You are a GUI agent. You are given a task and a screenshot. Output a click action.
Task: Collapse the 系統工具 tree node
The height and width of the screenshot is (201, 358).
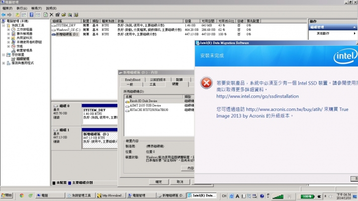(3, 25)
